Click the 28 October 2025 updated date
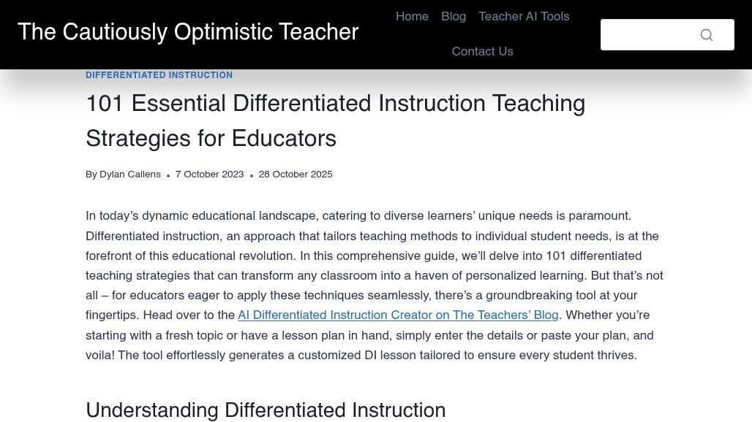752x422 pixels. pos(296,174)
